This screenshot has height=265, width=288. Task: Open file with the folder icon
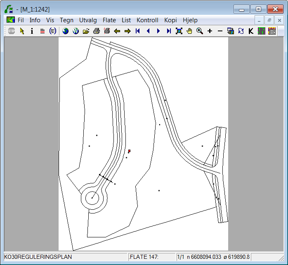click(86, 31)
